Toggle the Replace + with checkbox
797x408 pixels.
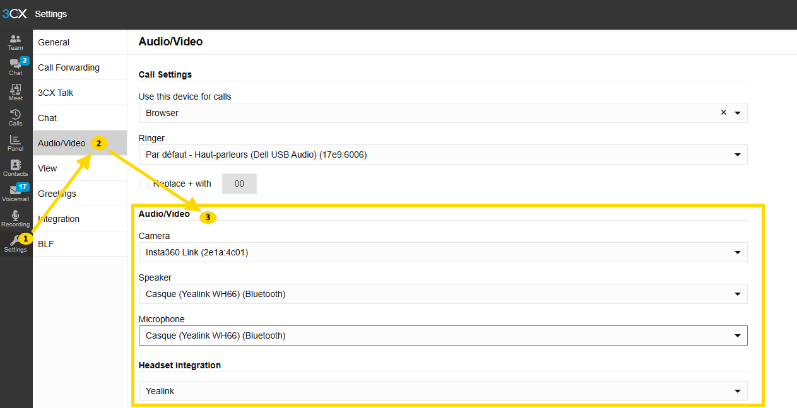144,184
